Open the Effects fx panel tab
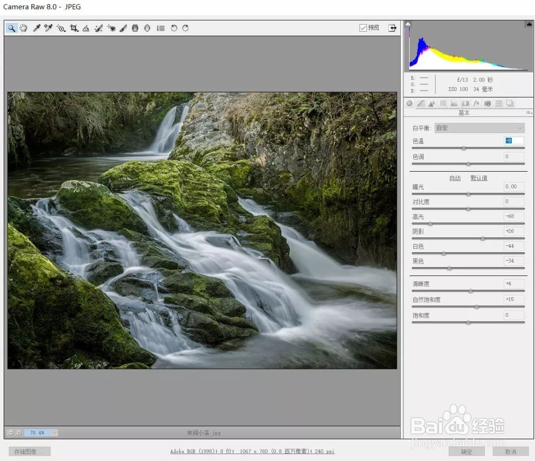 point(477,103)
